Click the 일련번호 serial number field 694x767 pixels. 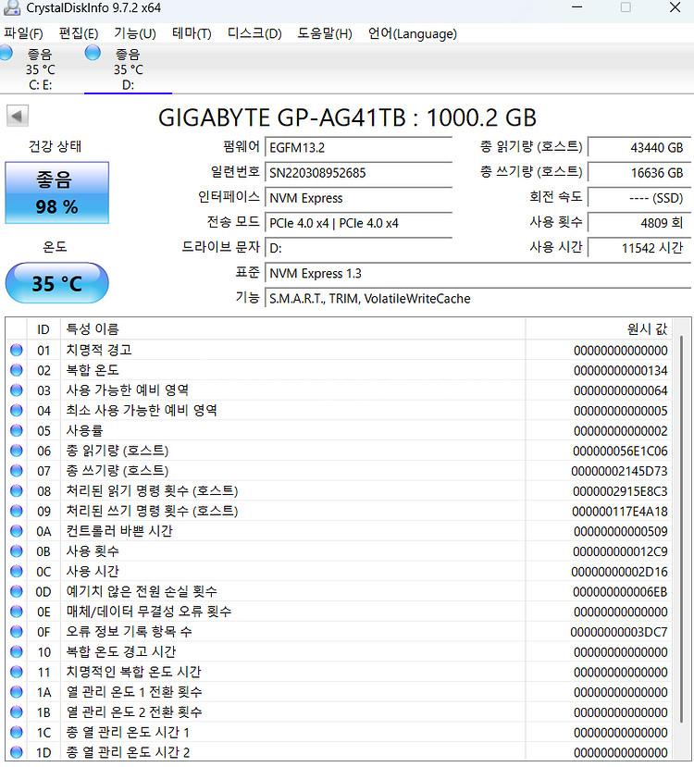tap(359, 172)
